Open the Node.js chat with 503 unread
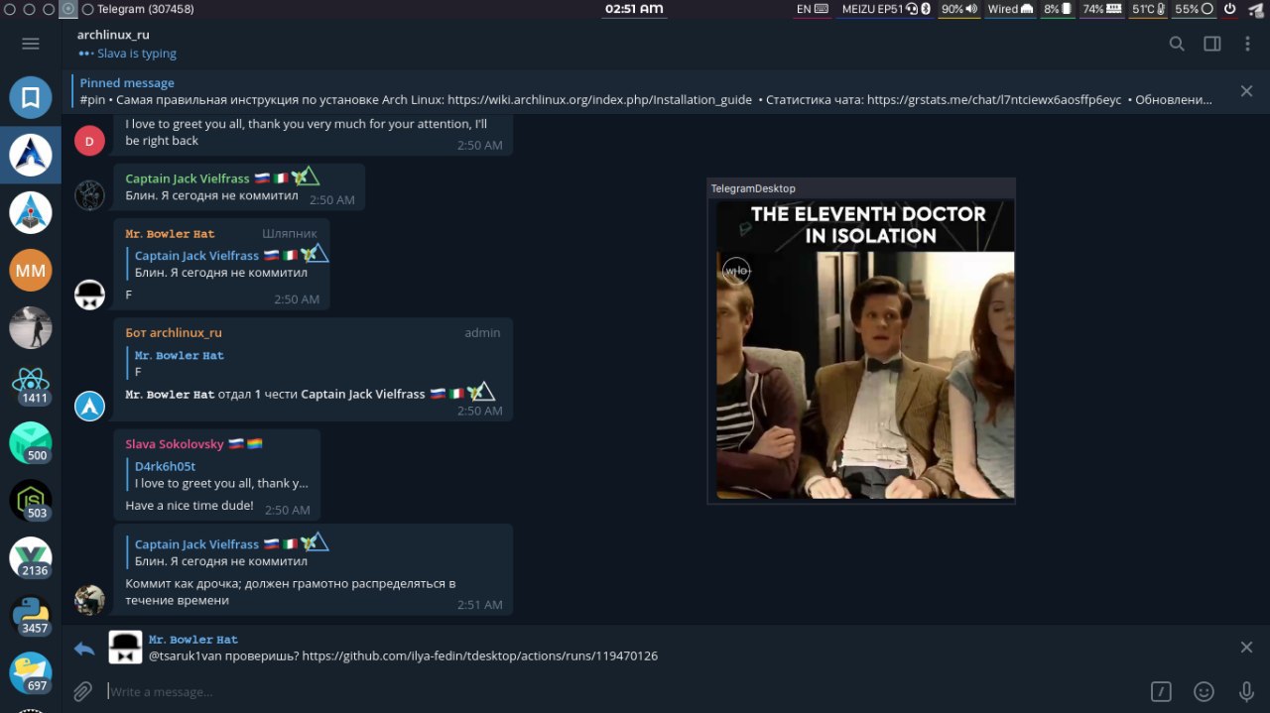The image size is (1270, 713). pyautogui.click(x=31, y=500)
